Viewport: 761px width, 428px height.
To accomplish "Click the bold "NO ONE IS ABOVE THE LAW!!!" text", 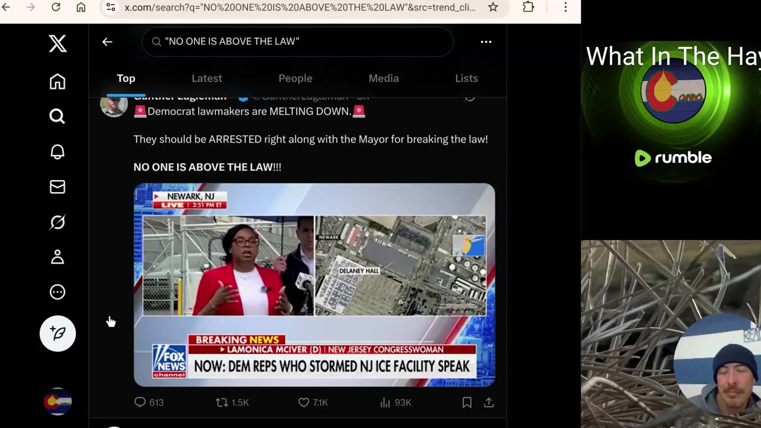I will pyautogui.click(x=207, y=167).
